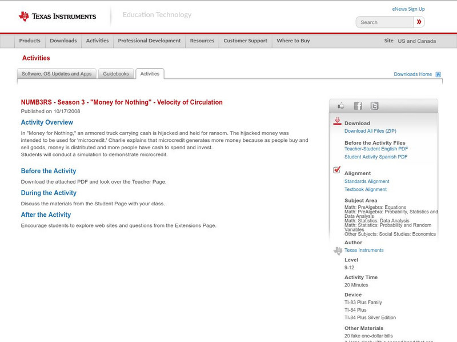The image size is (457, 342).
Task: Focus the Search input field
Action: (x=384, y=22)
